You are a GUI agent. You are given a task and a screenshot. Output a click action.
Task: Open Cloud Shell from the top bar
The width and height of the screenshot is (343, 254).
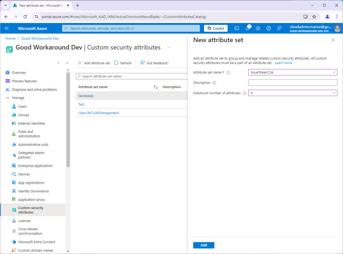237,28
